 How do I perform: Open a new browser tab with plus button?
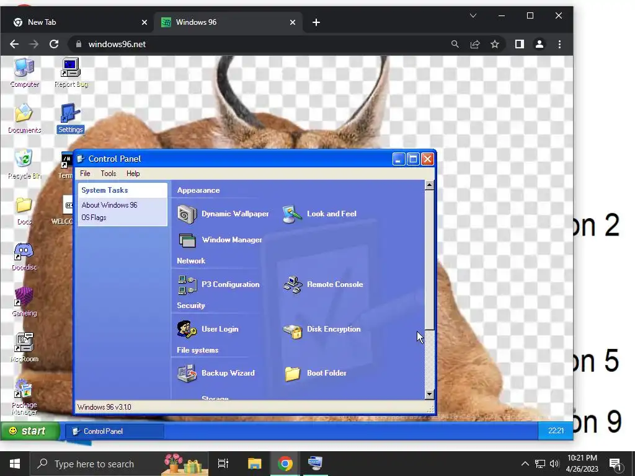point(316,22)
